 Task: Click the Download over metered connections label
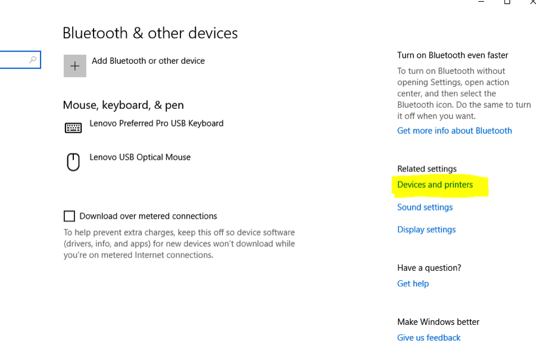(148, 216)
